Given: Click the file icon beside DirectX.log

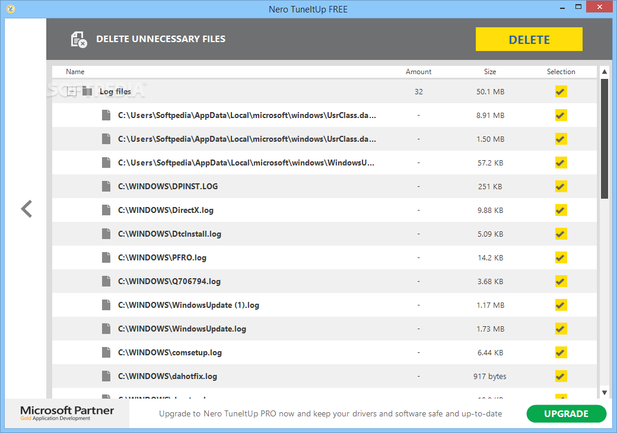Looking at the screenshot, I should coord(106,210).
